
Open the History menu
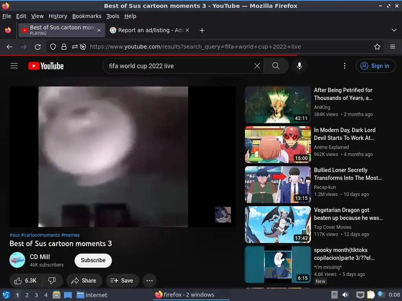[x=58, y=16]
